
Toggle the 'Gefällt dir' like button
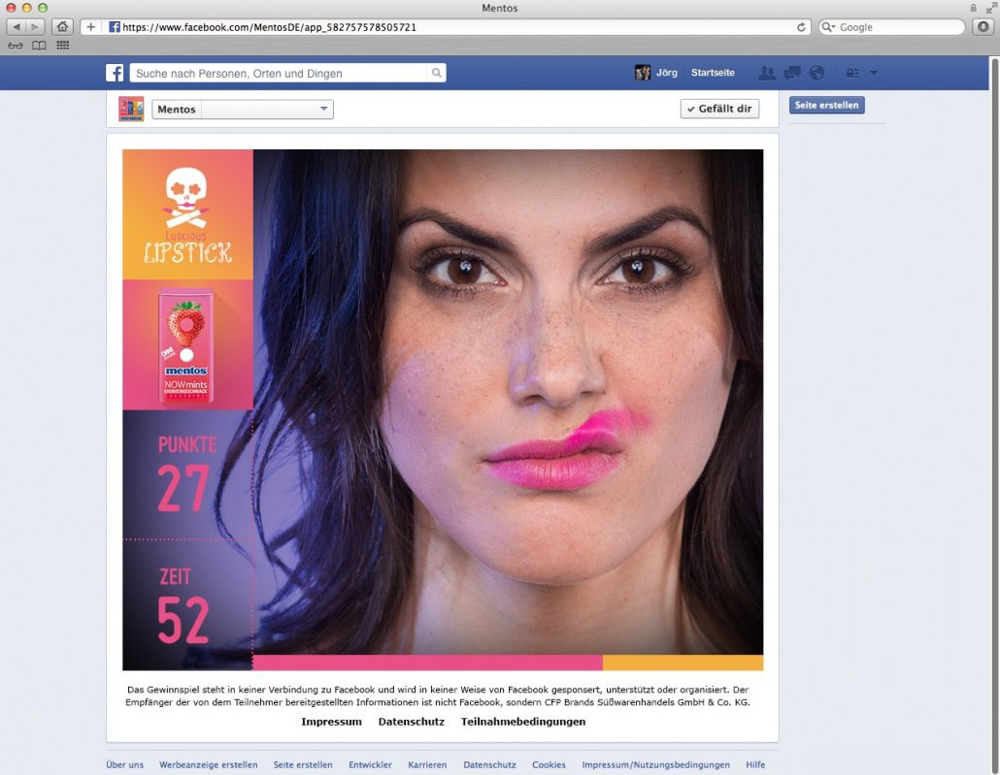tap(719, 109)
